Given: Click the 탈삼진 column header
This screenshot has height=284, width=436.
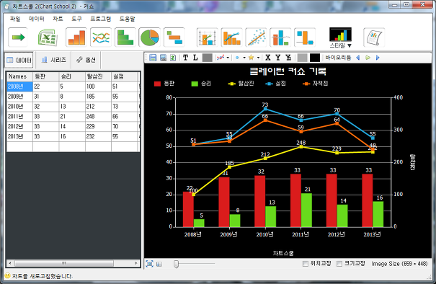Looking at the screenshot, I should click(x=98, y=76).
